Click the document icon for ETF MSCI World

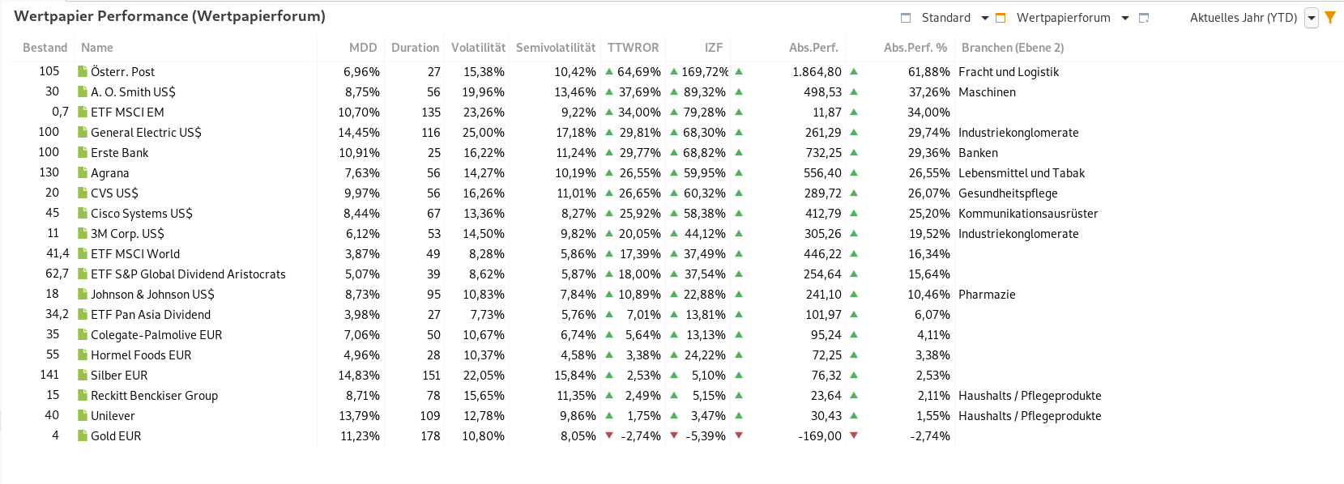click(83, 254)
